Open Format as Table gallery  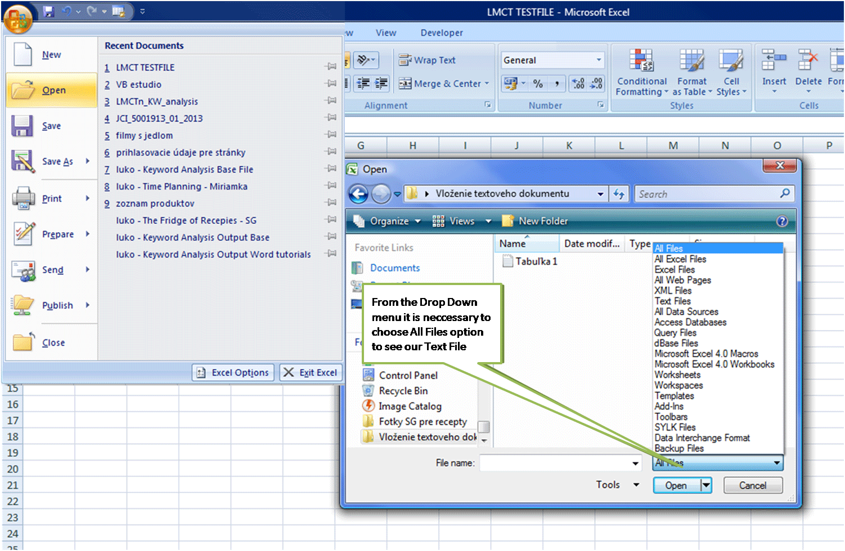pos(692,72)
